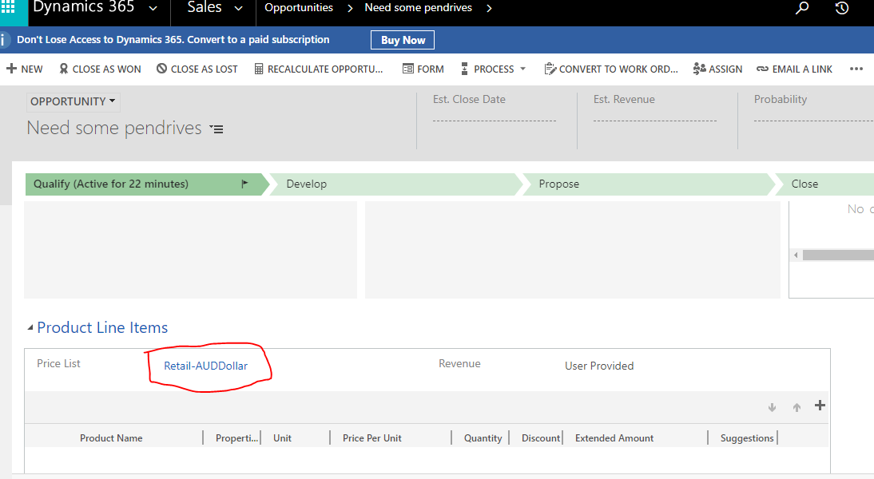Image resolution: width=874 pixels, height=479 pixels.
Task: Click the Extended Amount column header
Action: [614, 438]
